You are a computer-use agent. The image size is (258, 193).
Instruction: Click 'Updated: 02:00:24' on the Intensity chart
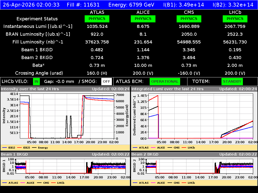(x=111, y=89)
